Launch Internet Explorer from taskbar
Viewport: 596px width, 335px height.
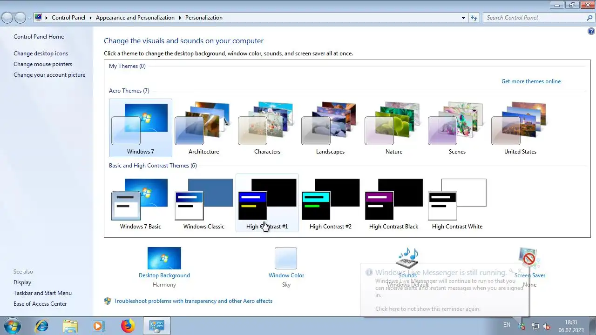pos(42,326)
